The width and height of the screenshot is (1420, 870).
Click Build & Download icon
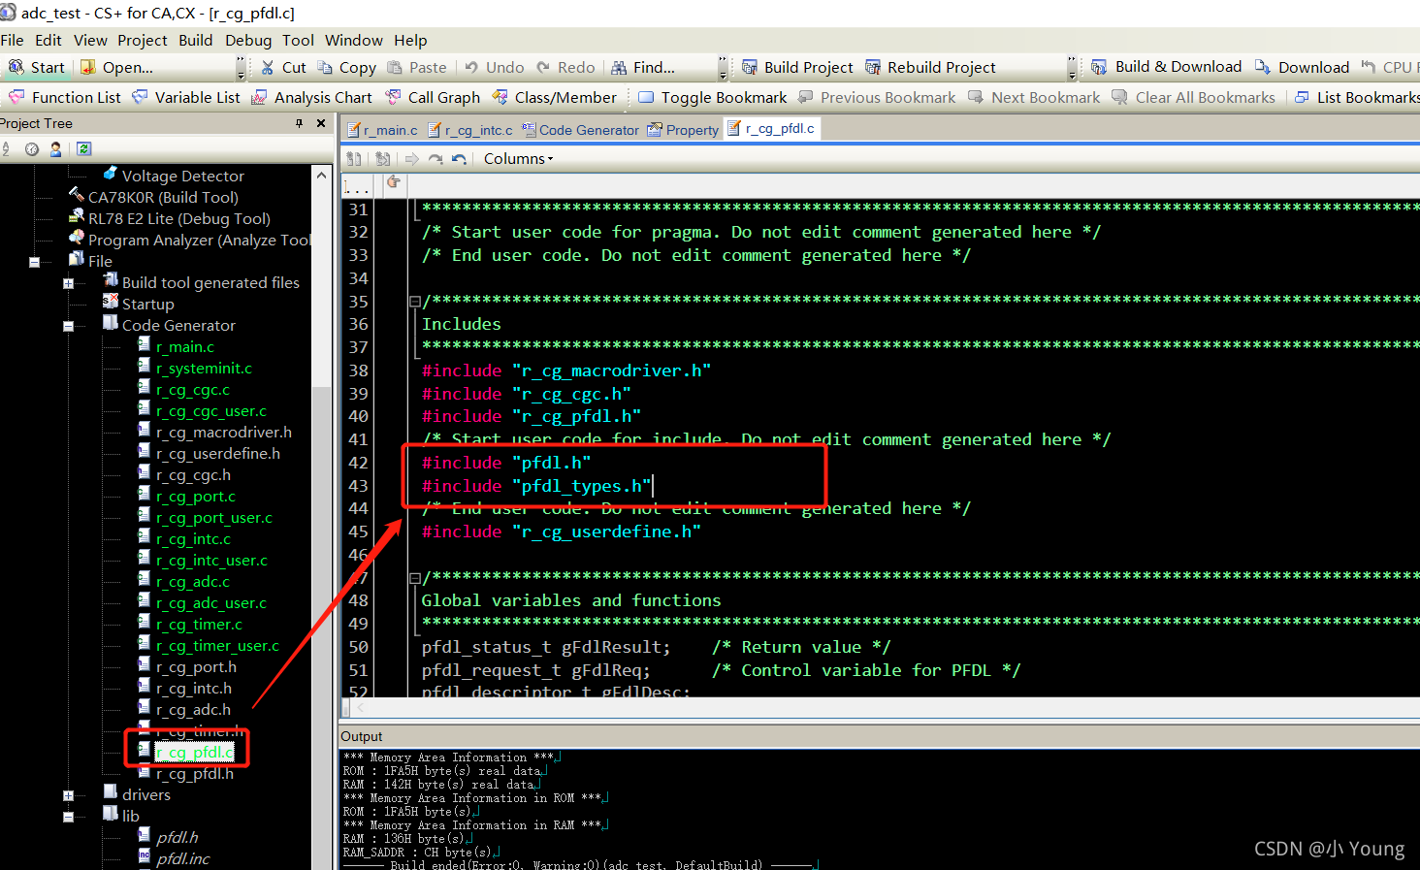[1099, 67]
